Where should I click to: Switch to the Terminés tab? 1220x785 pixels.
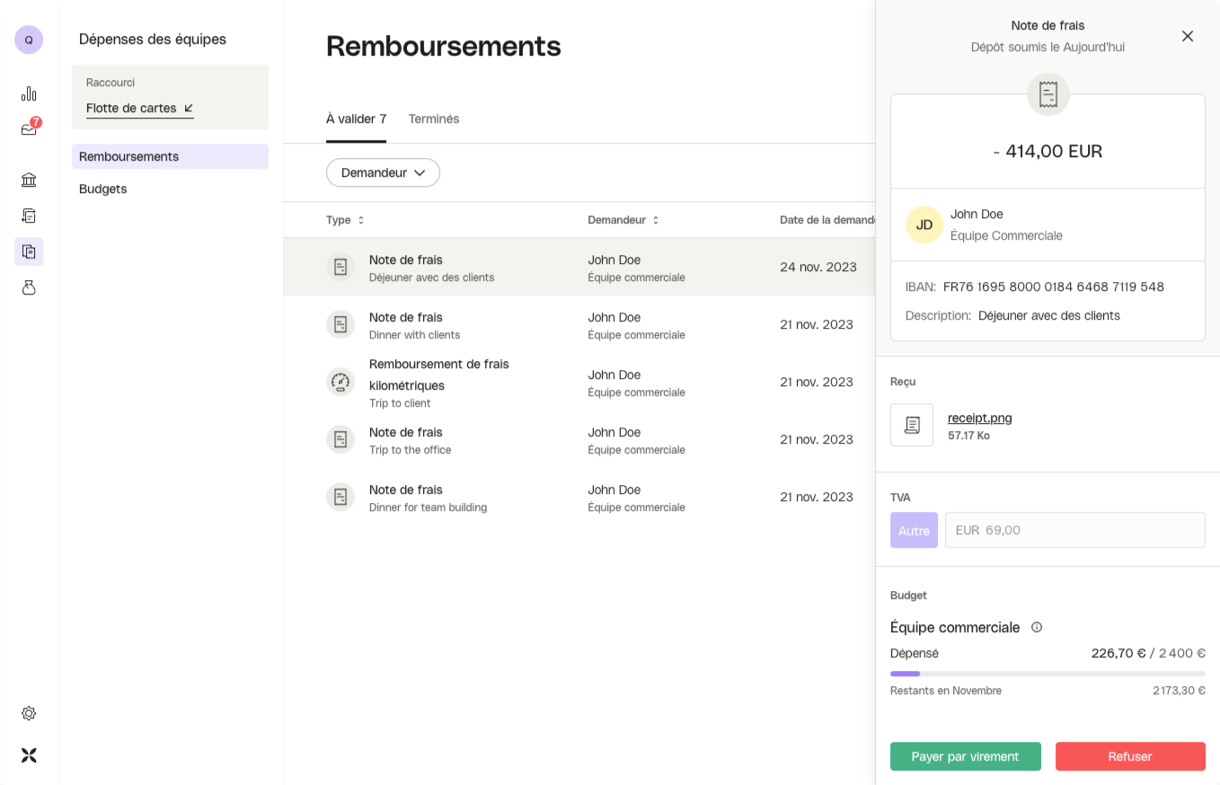click(x=434, y=119)
